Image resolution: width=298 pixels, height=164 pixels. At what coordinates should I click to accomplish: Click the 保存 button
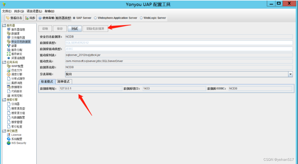[x=60, y=29]
